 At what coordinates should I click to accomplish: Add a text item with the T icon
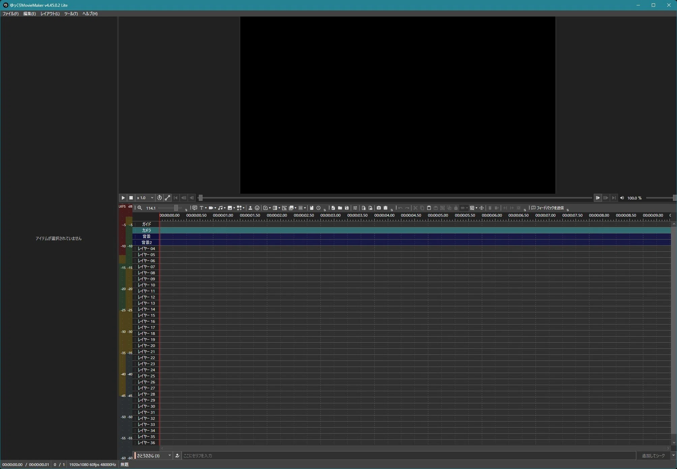pyautogui.click(x=202, y=208)
